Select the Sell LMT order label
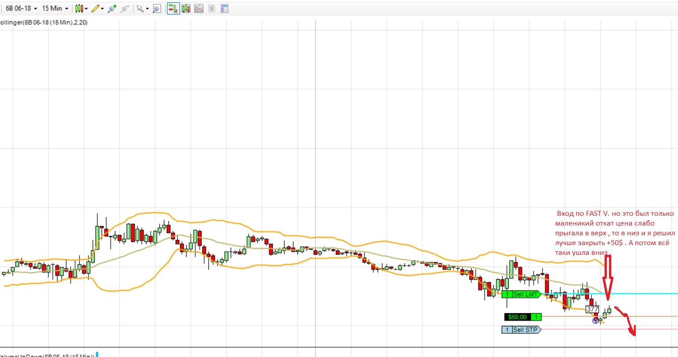This screenshot has width=678, height=357. (x=521, y=294)
